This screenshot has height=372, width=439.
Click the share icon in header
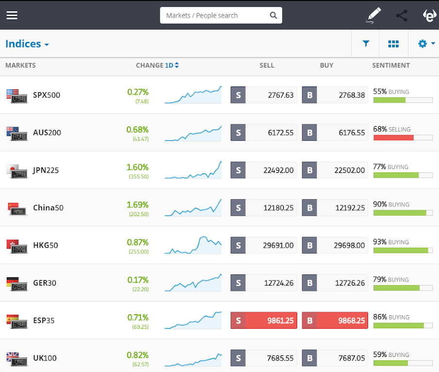[402, 16]
